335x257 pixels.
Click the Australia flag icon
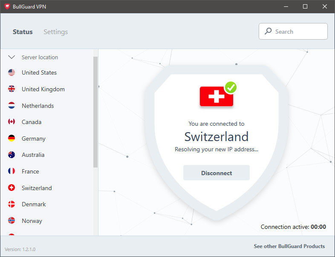12,155
